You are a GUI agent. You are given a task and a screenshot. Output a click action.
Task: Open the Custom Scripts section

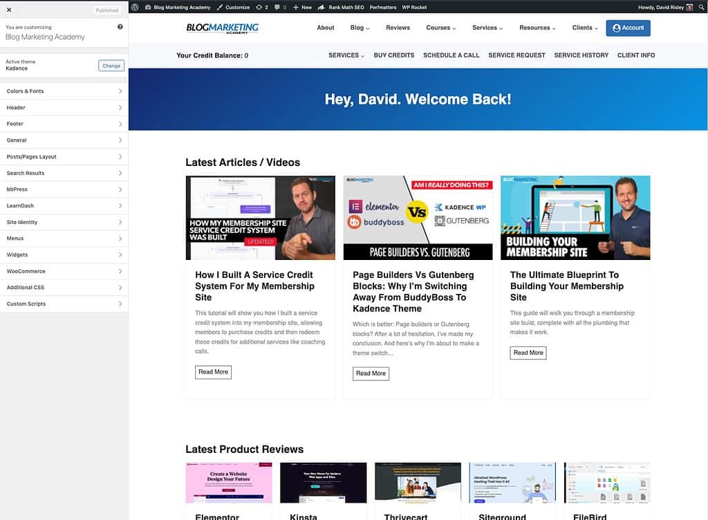click(64, 304)
